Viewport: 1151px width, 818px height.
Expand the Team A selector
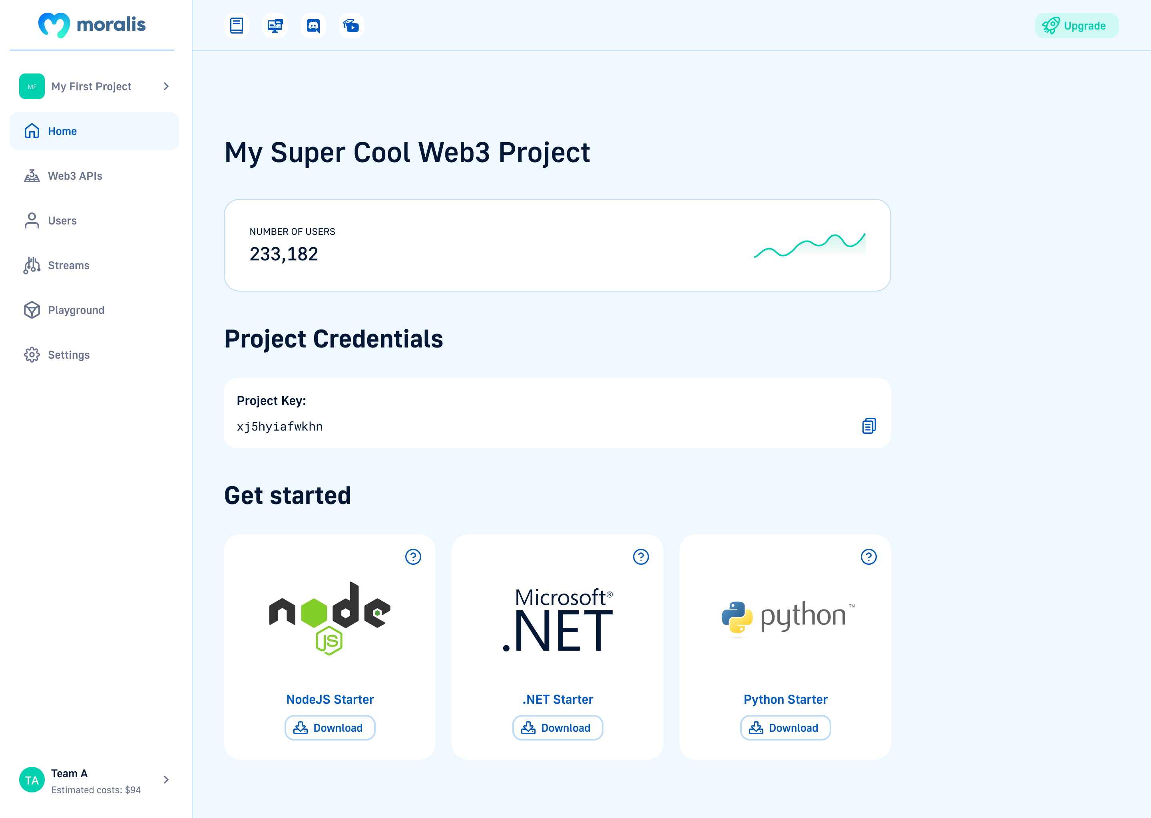(165, 780)
